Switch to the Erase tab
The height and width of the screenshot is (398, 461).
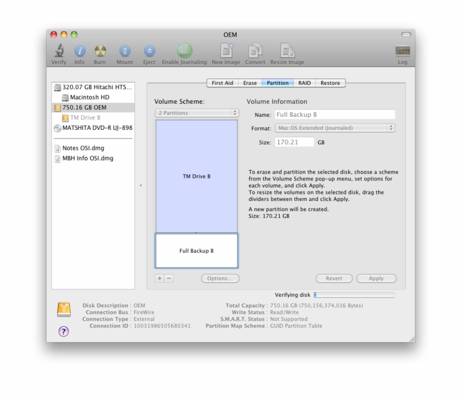coord(250,83)
